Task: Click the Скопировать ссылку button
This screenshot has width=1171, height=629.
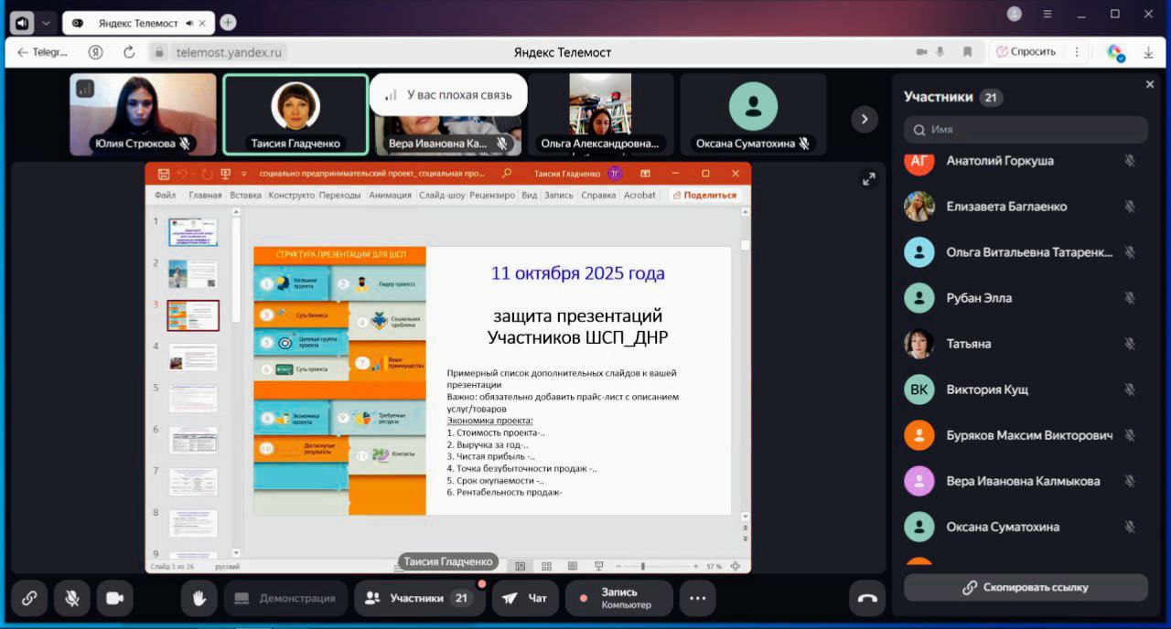Action: [x=1026, y=588]
